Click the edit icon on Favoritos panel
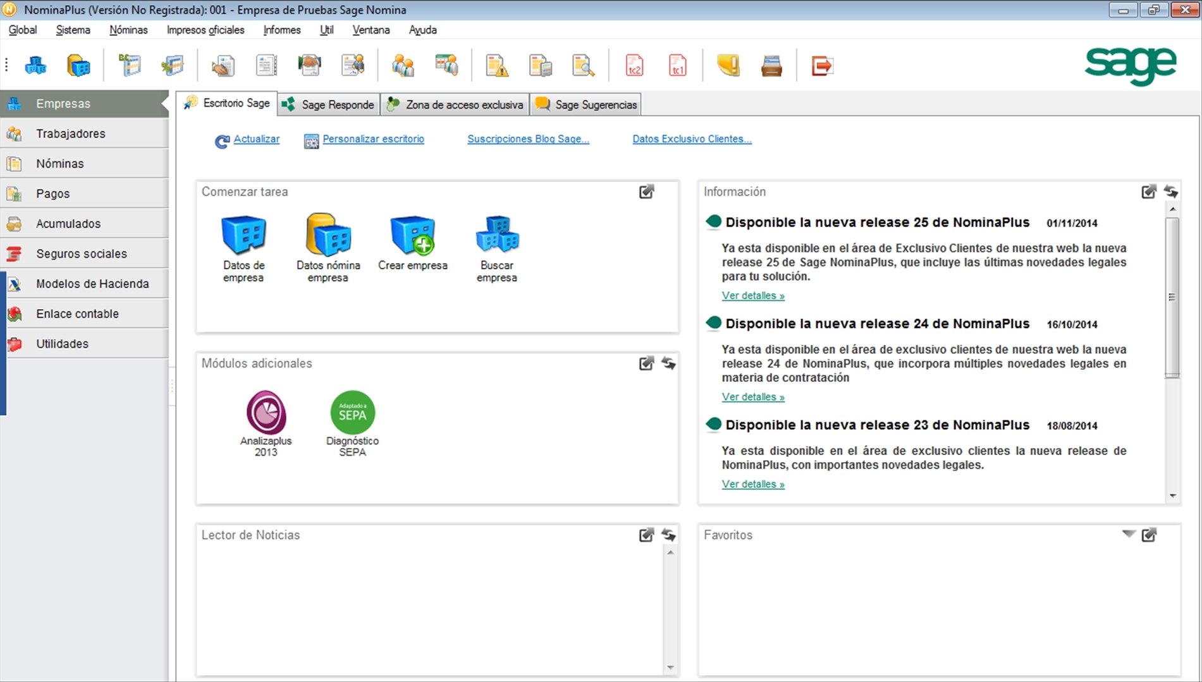This screenshot has width=1202, height=682. pos(1149,535)
